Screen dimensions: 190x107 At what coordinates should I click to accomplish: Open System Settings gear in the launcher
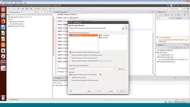click(3, 56)
